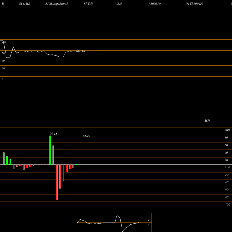This screenshot has width=232, height=232.
Task: Click the '9' label inside the mini chart
Action: point(148,226)
